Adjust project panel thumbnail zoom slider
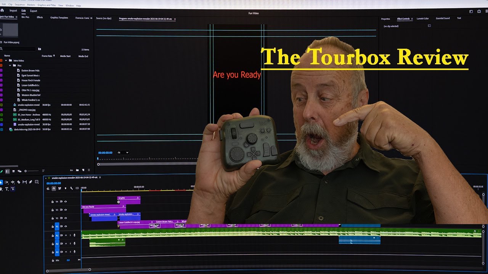Image resolution: width=488 pixels, height=274 pixels. [x=26, y=171]
